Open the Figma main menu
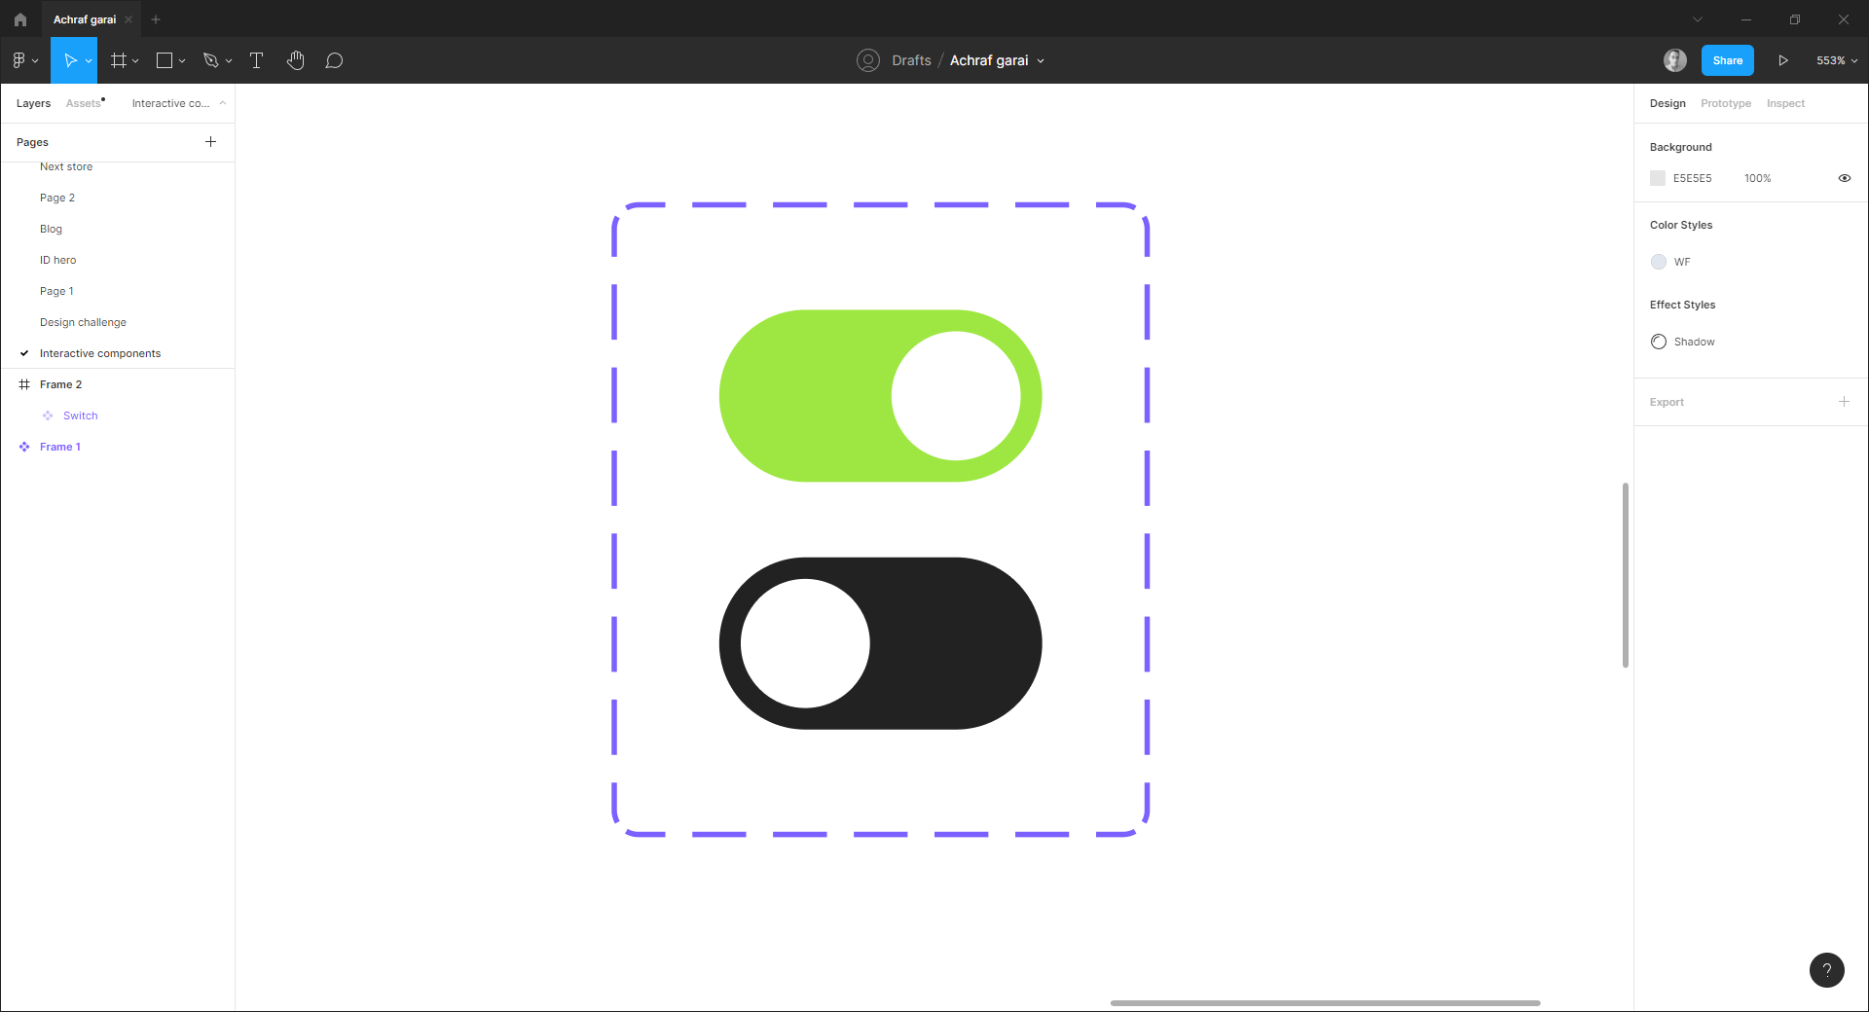Screen dimensions: 1869x1012 [18, 60]
